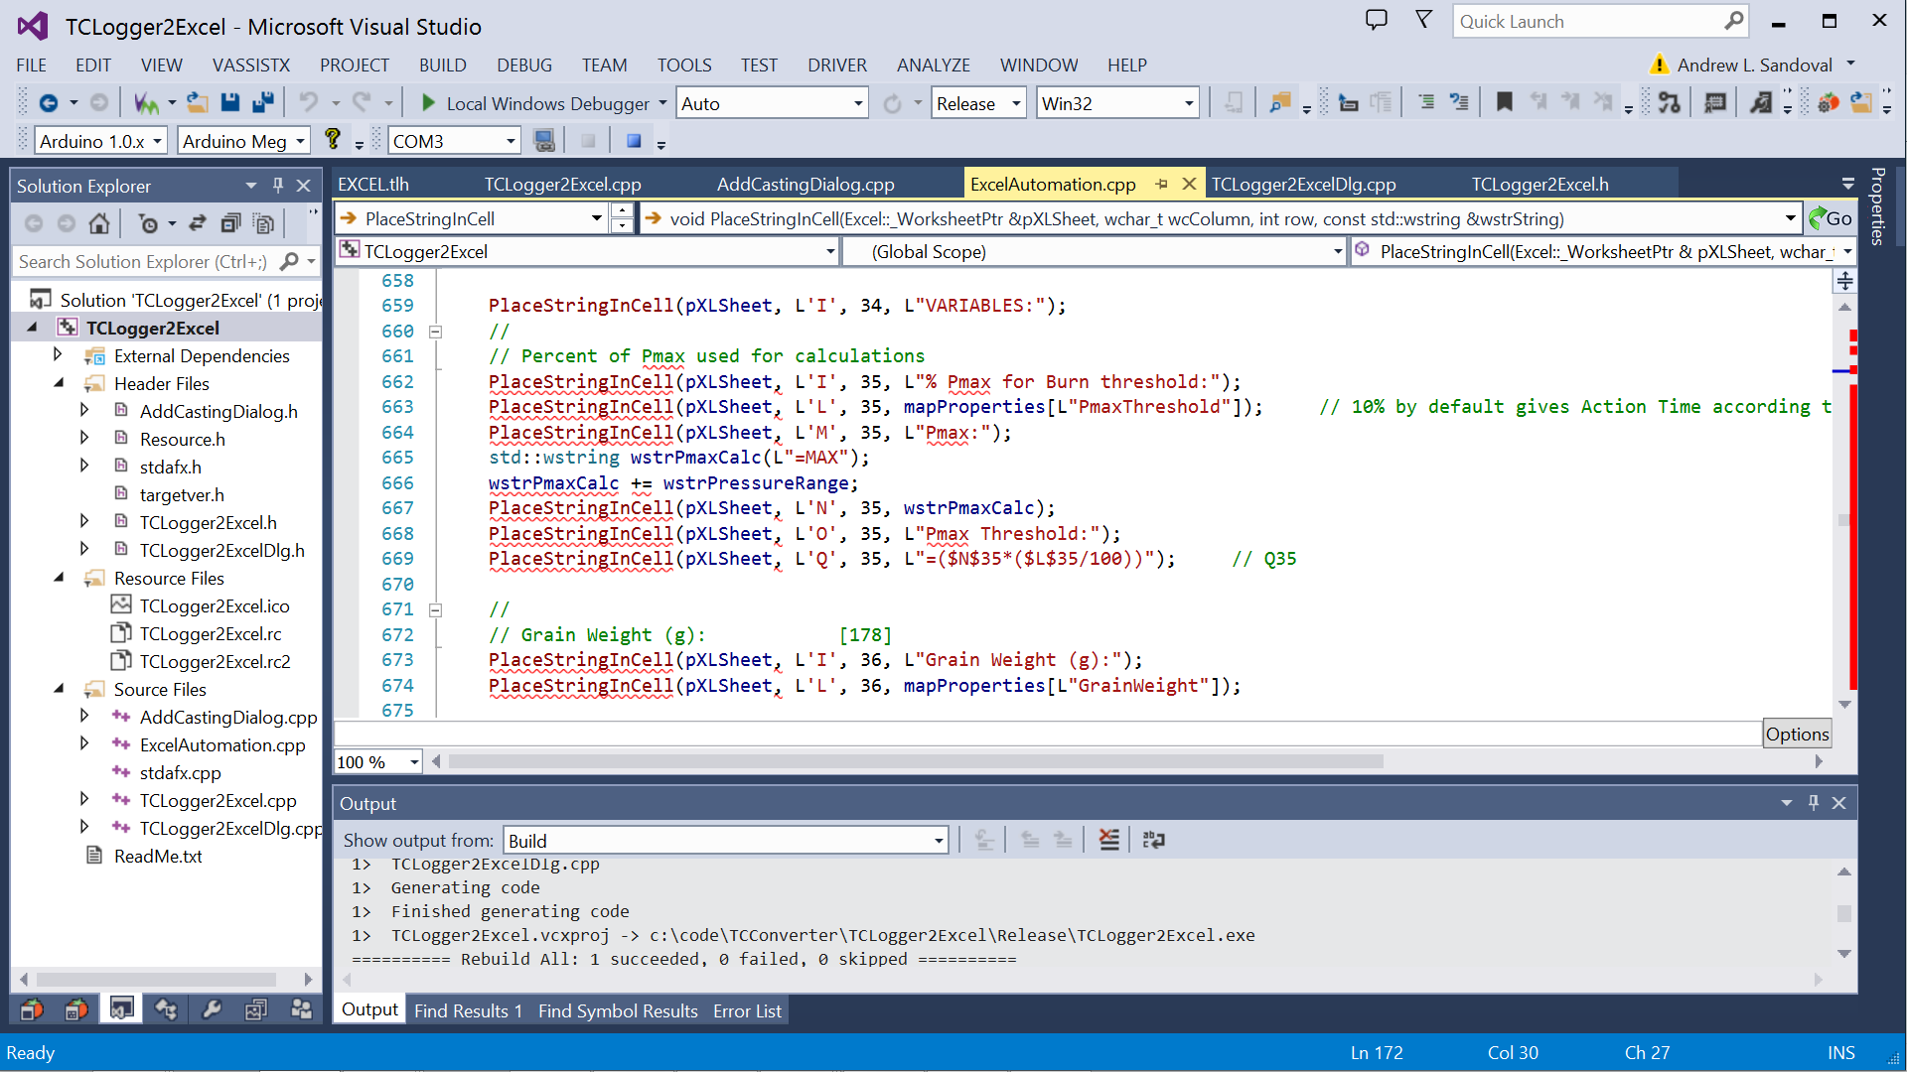Screen dimensions: 1907x1072
Task: Click Sync with Active Document arrows icon
Action: [x=198, y=223]
